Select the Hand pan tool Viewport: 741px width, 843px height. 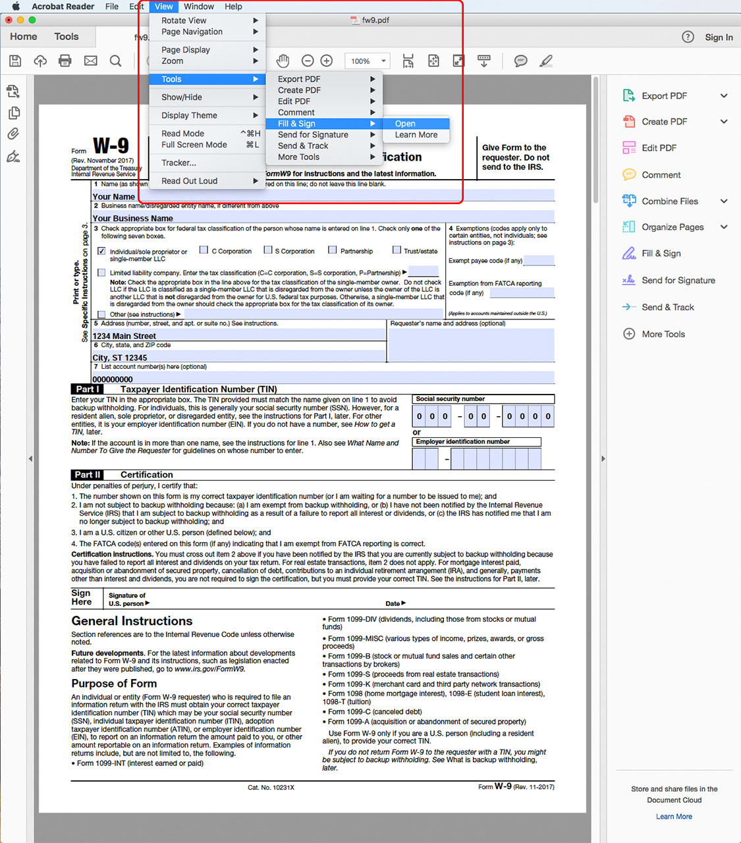(x=283, y=61)
